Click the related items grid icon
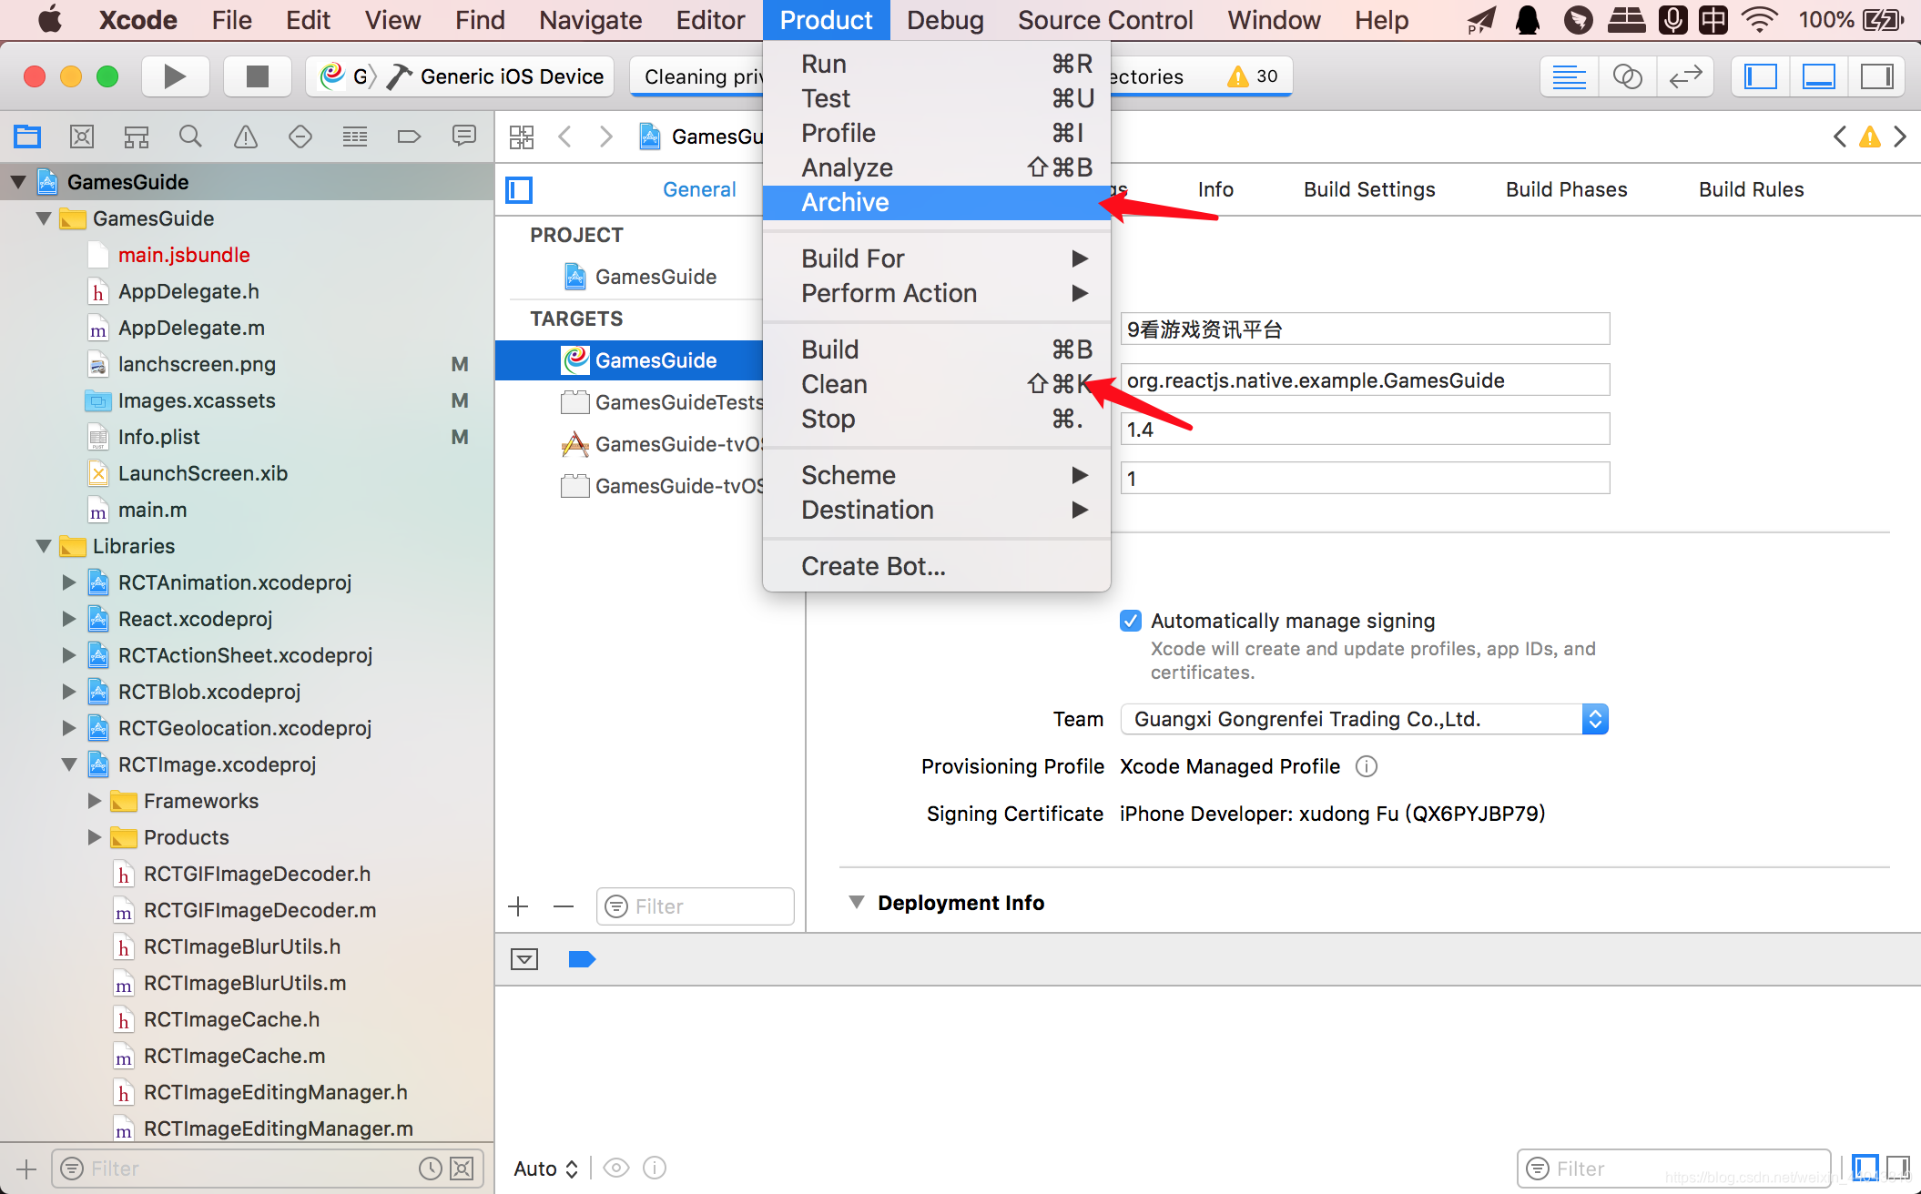Screen dimensions: 1921x1194 pyautogui.click(x=522, y=137)
